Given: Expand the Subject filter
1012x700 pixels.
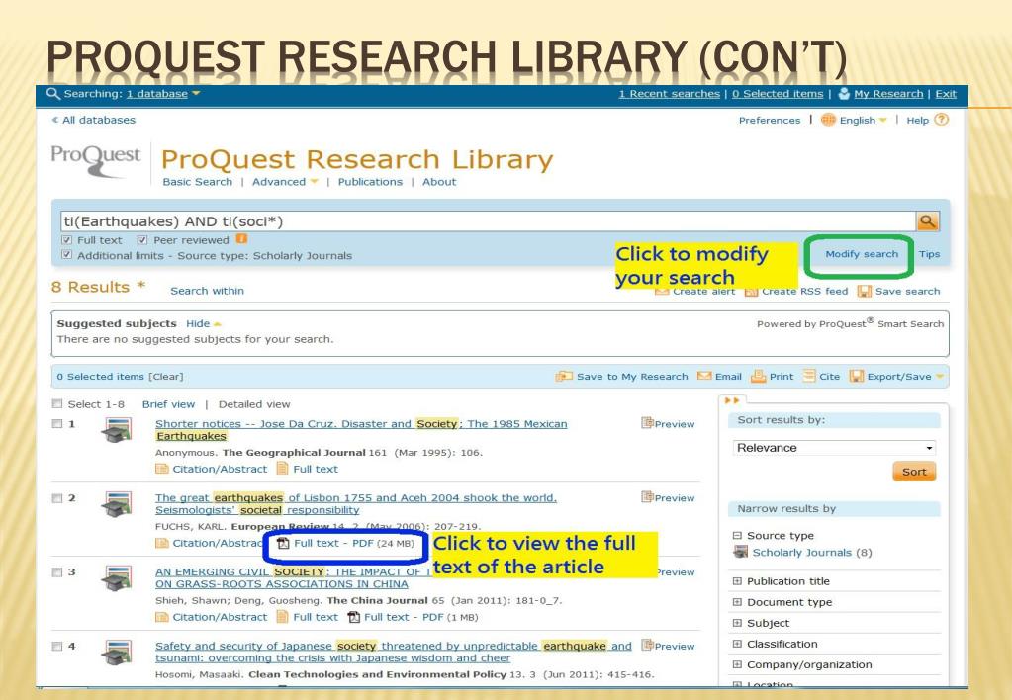Looking at the screenshot, I should coord(737,623).
